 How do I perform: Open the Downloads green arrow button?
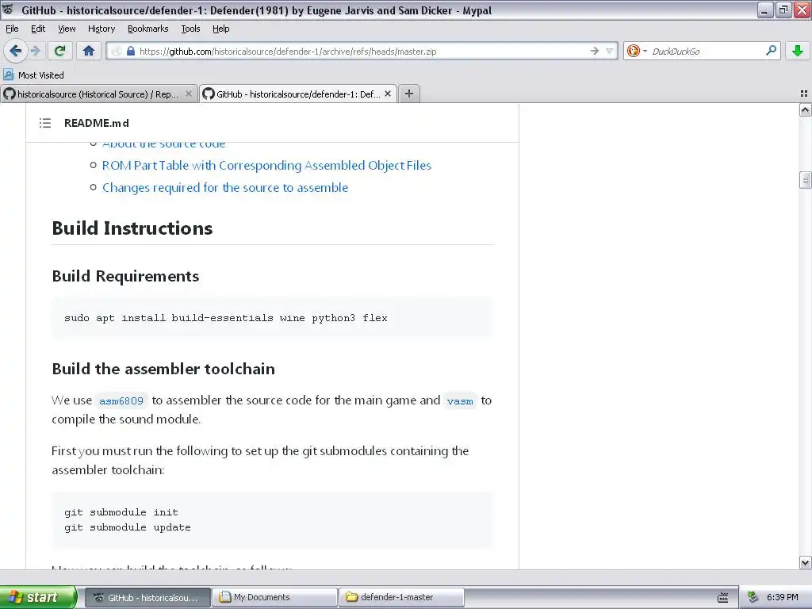point(798,51)
